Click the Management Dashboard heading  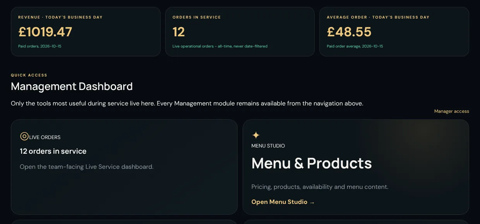(72, 87)
